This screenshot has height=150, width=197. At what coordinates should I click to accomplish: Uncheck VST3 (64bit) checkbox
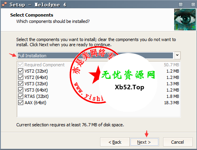coord(20,90)
